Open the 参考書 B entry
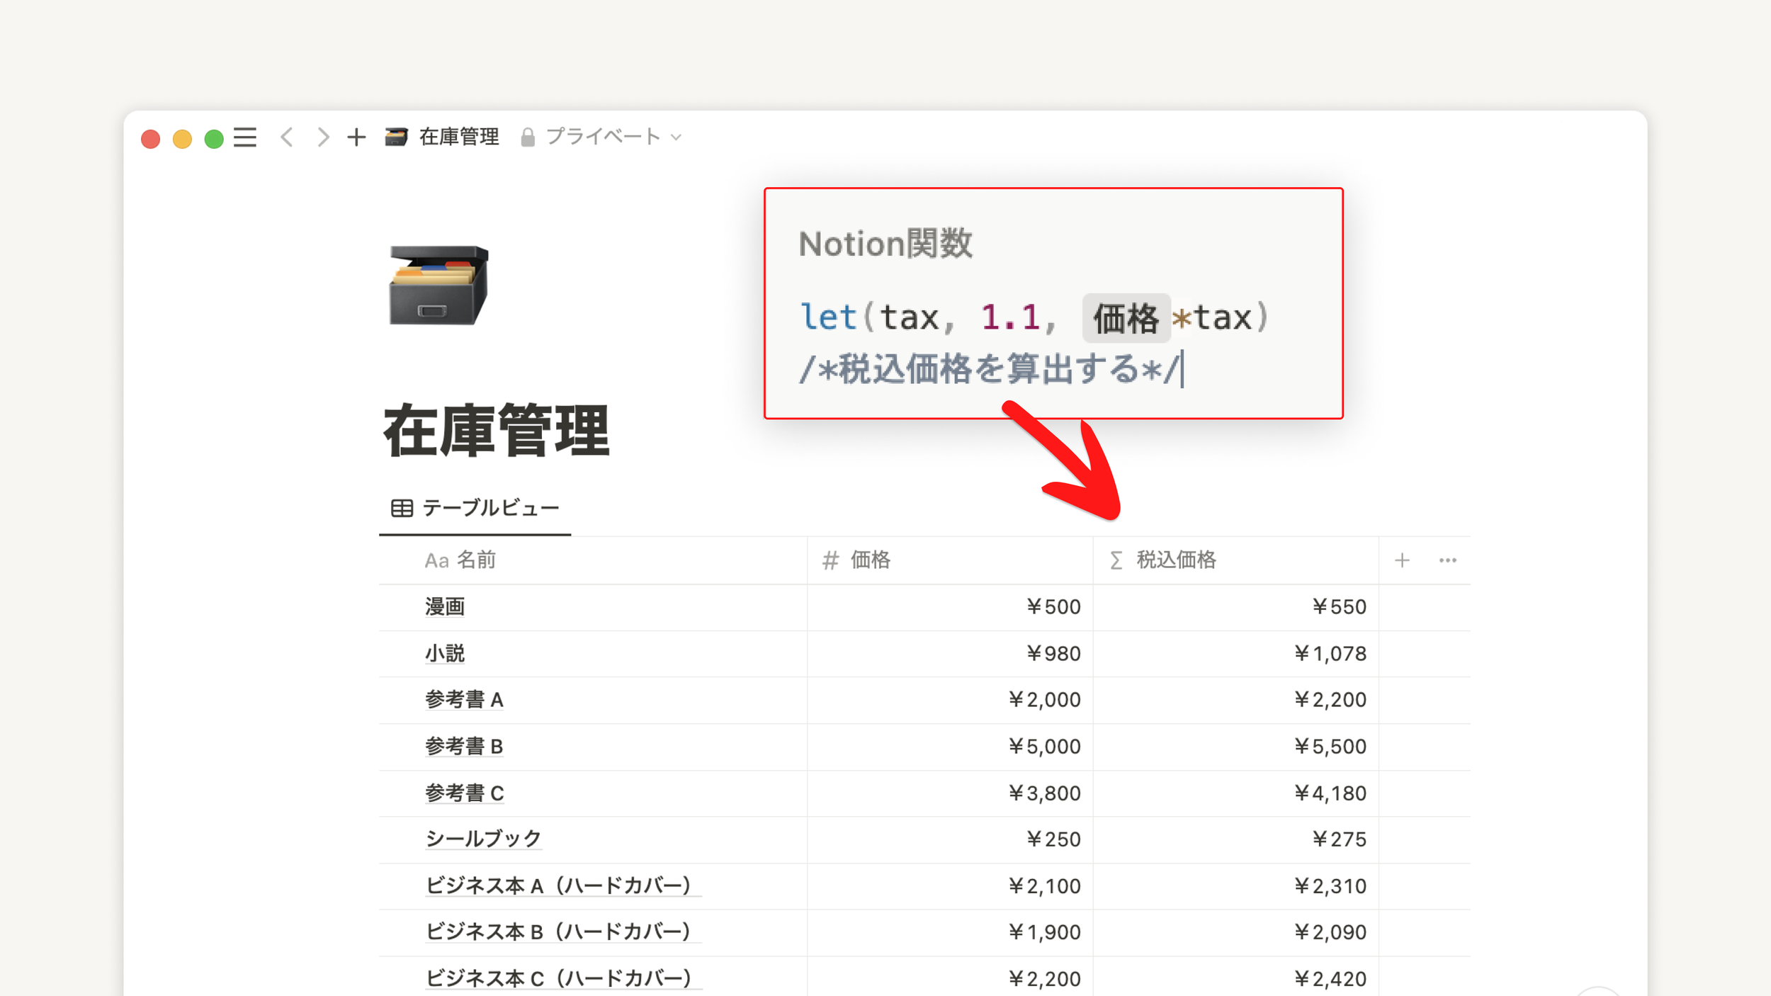Screen dimensions: 1771x996 pyautogui.click(x=464, y=746)
